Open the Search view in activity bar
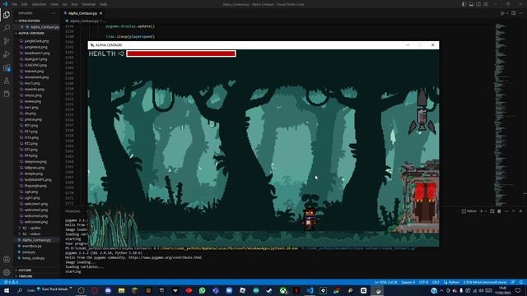Screen dimensions: 527x296 [x=7, y=27]
